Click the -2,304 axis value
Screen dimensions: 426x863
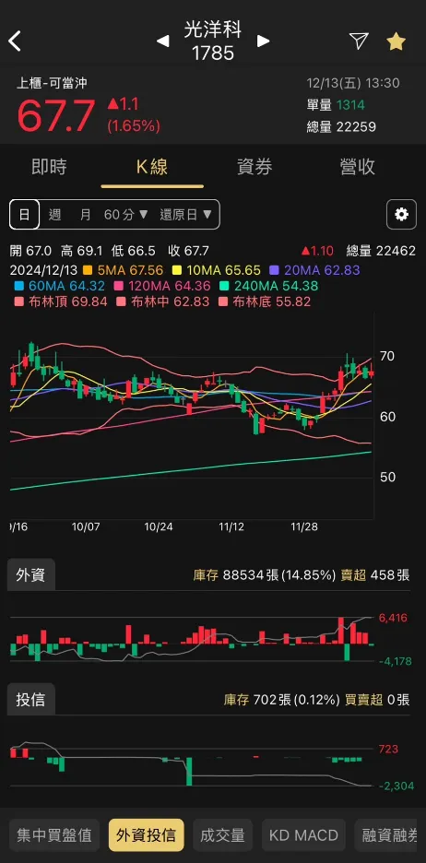(396, 786)
